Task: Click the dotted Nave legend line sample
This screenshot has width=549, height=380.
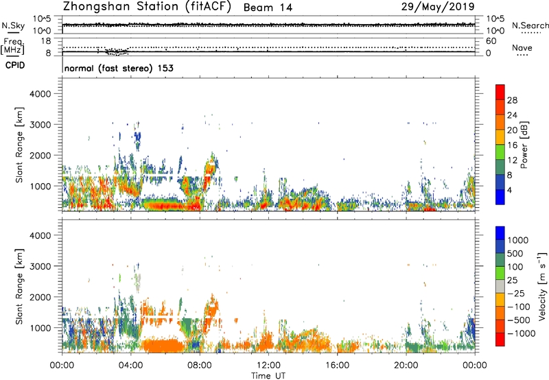Action: coord(522,56)
